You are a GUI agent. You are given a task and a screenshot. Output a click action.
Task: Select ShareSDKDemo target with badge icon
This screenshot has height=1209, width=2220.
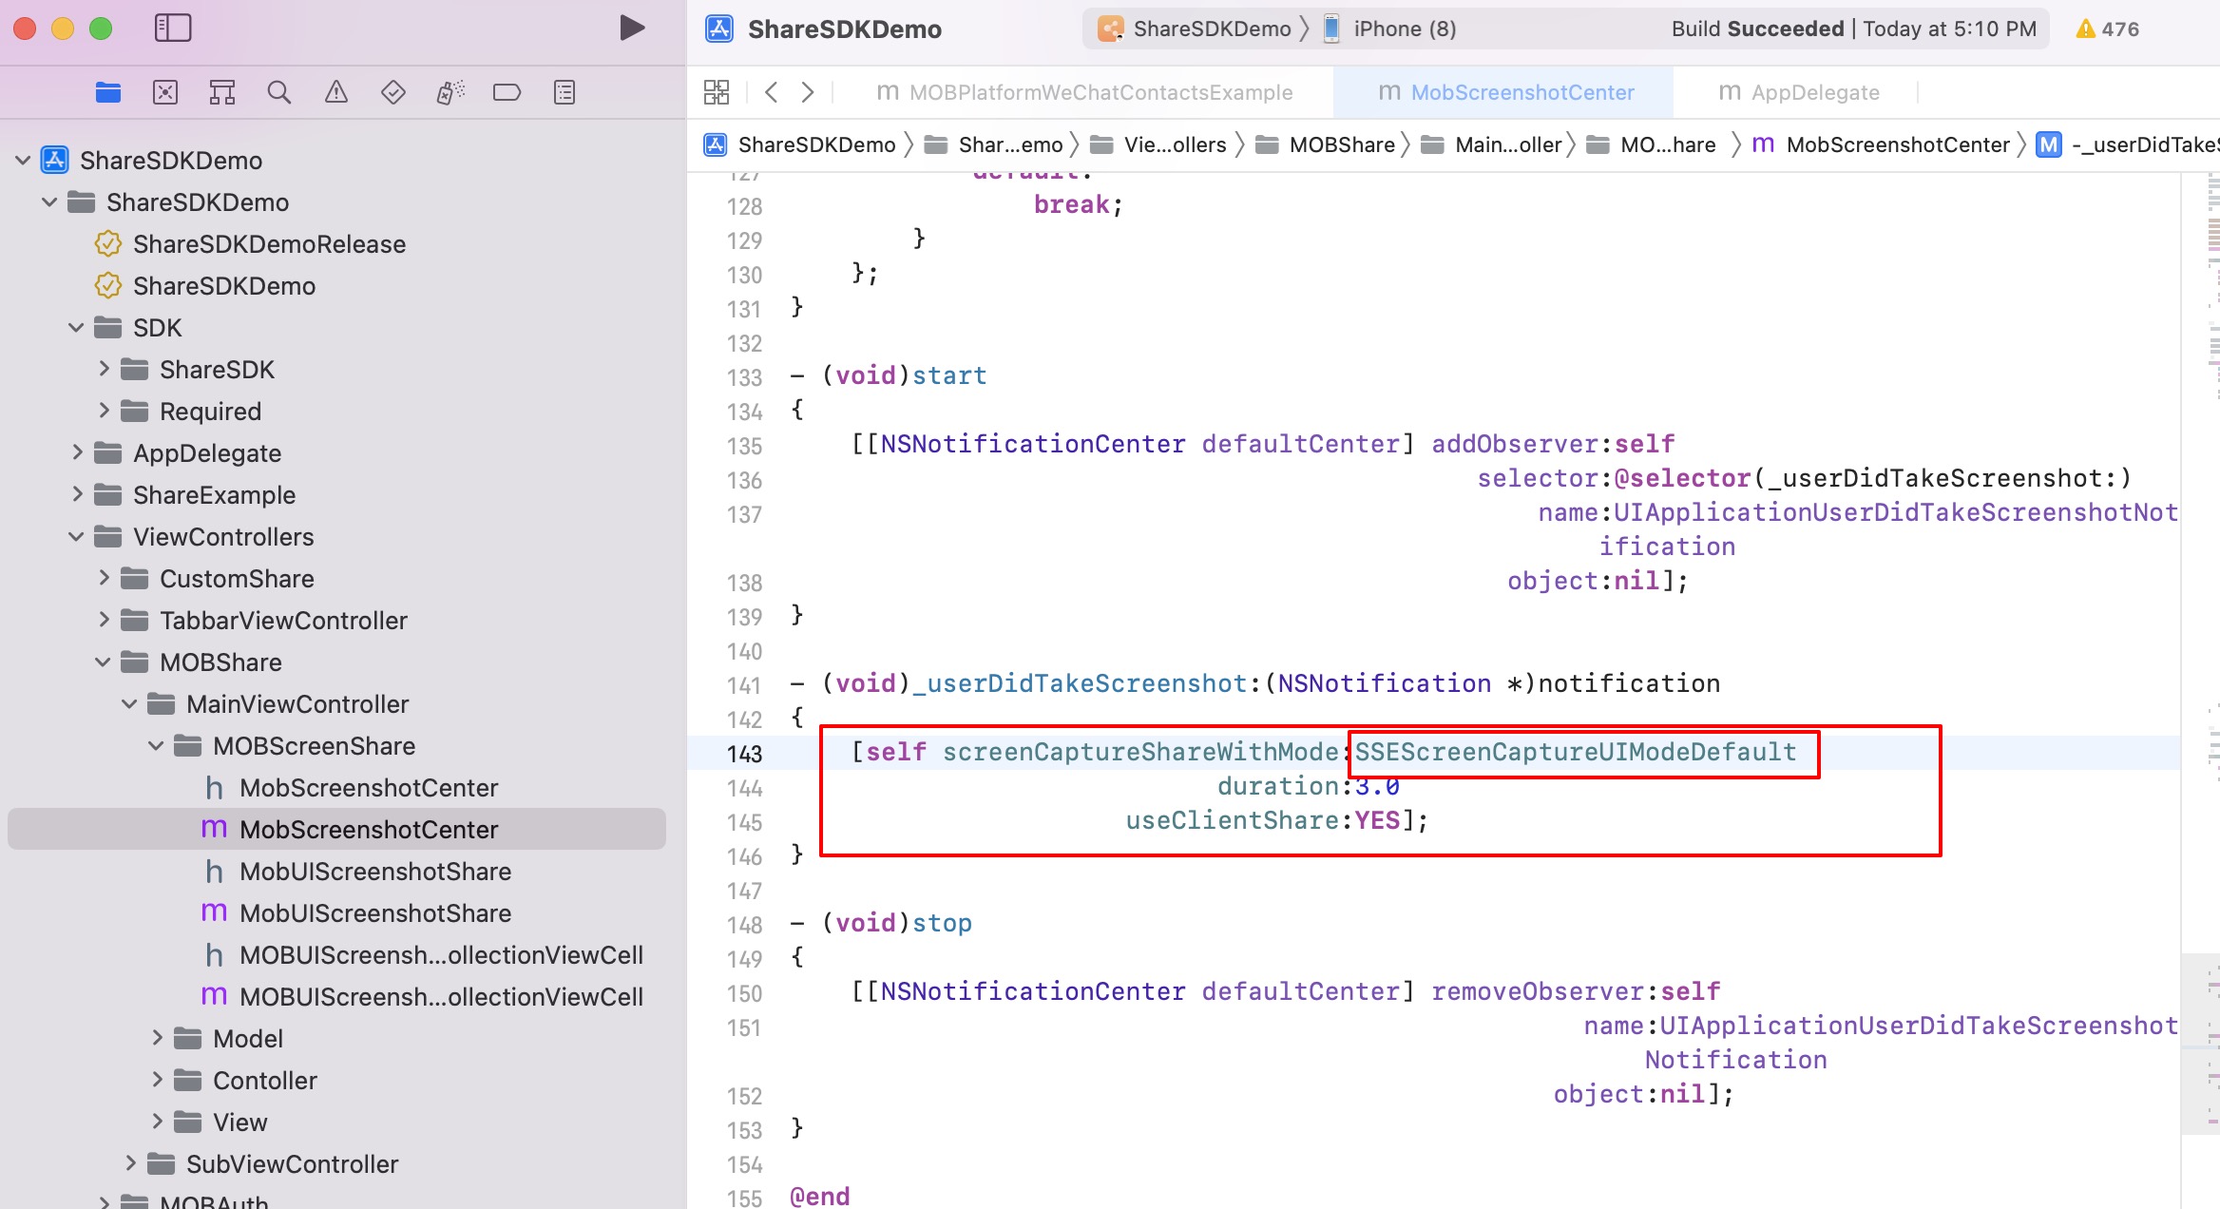(205, 286)
